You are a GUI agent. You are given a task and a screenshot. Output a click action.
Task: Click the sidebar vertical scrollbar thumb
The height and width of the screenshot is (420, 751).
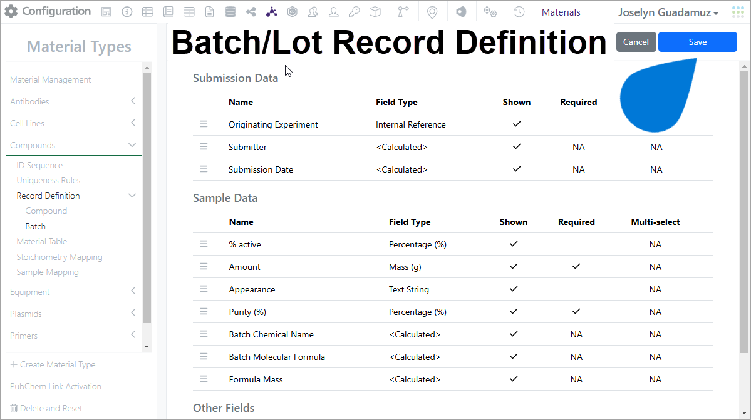click(x=147, y=197)
